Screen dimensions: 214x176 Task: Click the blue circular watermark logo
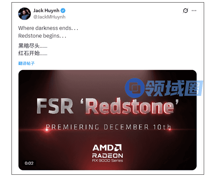[135, 88]
